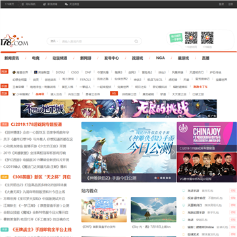Viewport: 237px width, 237px height.
Task: Click the 登录 login link
Action: (x=221, y=4)
